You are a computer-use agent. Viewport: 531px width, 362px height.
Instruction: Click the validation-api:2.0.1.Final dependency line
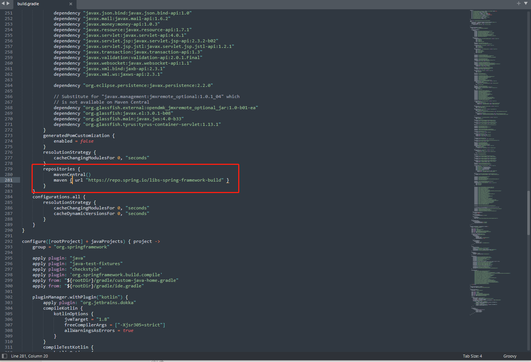pos(128,58)
